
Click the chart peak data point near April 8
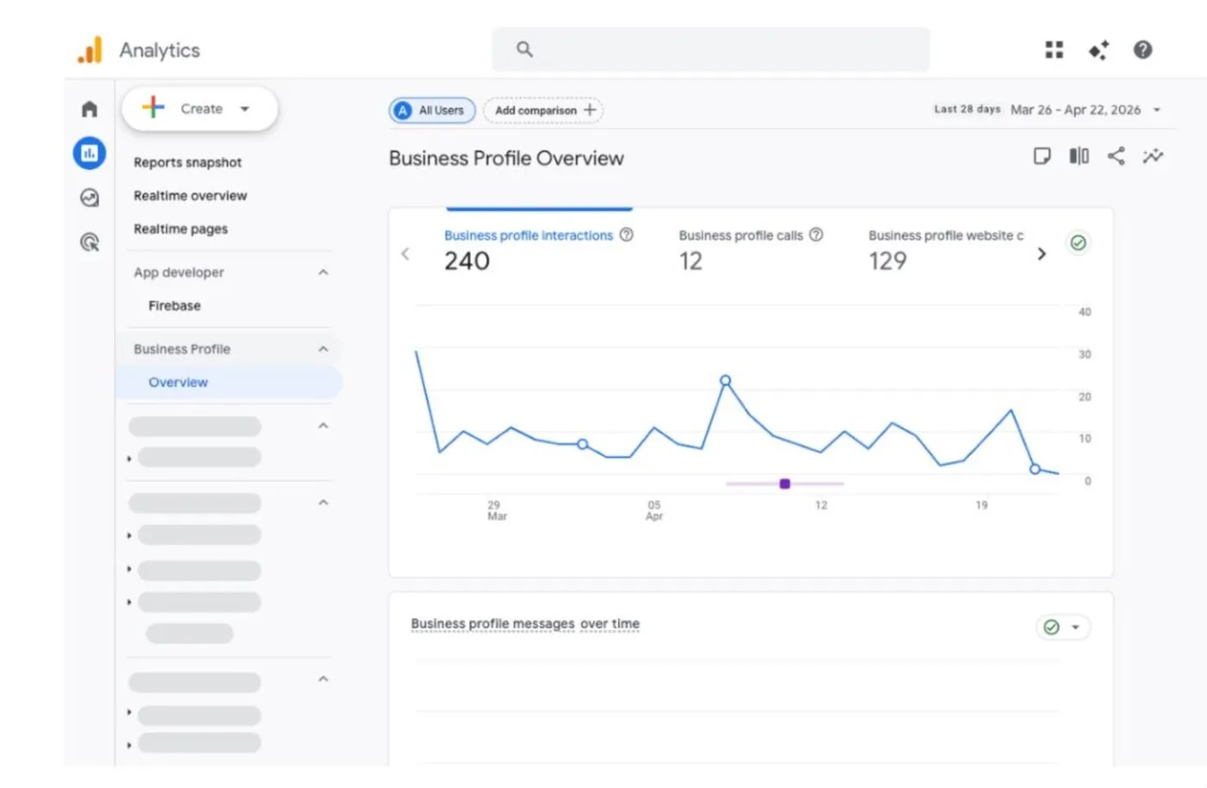[725, 380]
